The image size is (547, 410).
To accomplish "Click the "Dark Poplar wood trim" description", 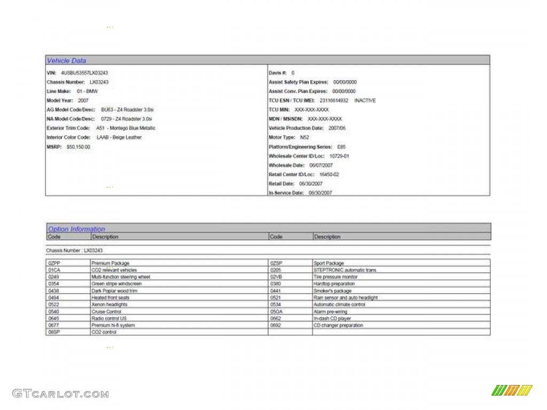I will coord(114,291).
